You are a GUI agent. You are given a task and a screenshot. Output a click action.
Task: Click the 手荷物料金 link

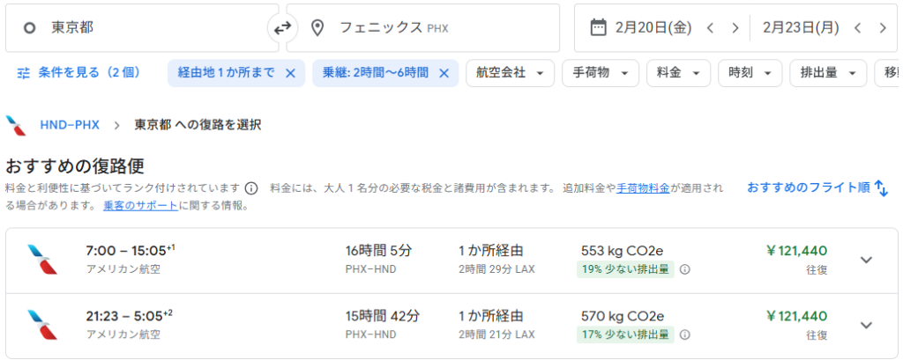643,188
